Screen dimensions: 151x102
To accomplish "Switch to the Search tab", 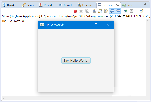I will [x=29, y=5].
